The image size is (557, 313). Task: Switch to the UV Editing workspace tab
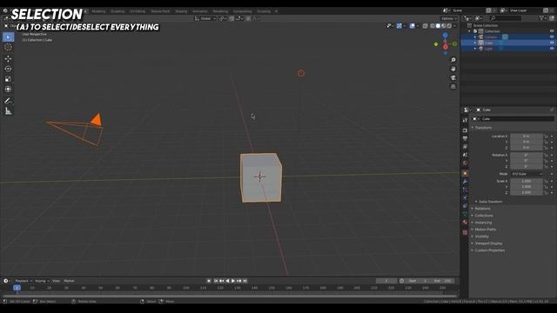(x=138, y=11)
